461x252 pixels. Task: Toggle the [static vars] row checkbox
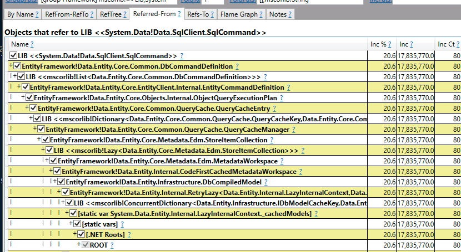click(x=77, y=224)
